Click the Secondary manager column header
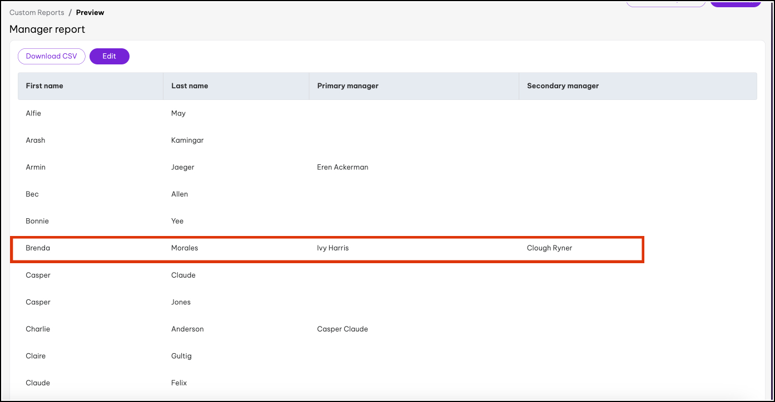This screenshot has width=775, height=402. point(563,86)
